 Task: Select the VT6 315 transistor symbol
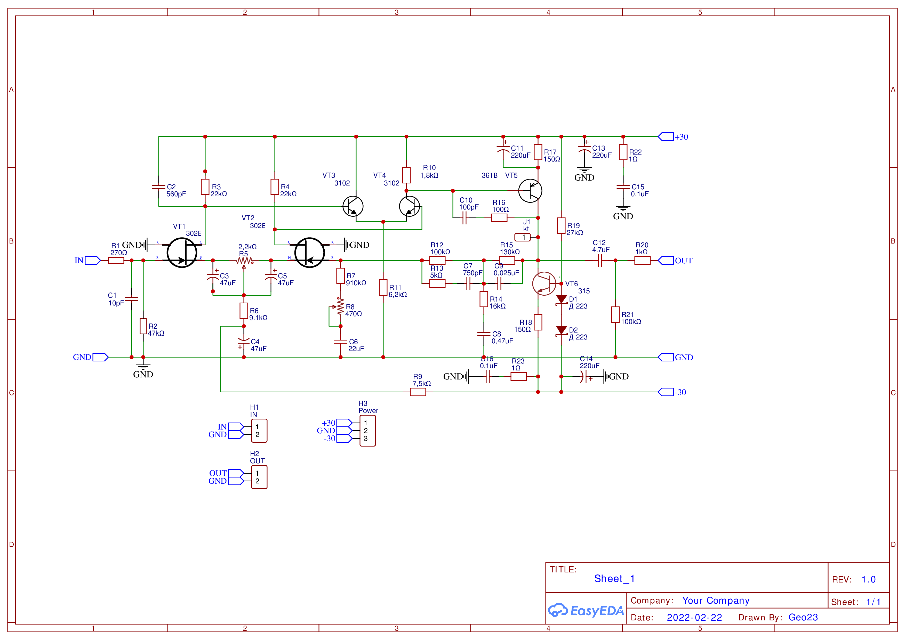click(544, 283)
